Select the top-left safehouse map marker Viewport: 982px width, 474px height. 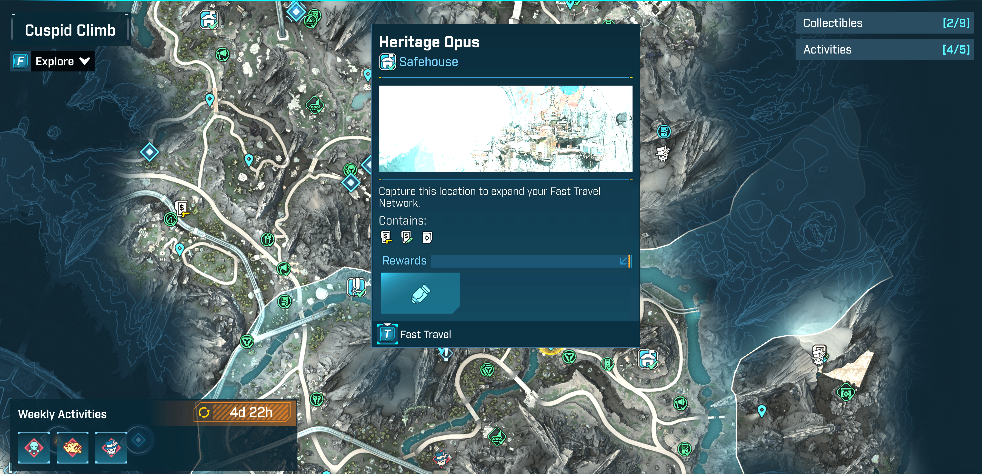[208, 19]
